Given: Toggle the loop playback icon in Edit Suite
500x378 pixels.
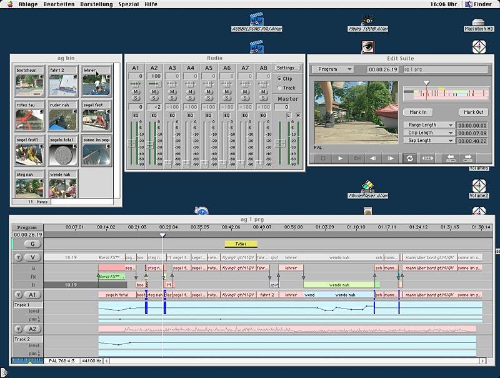Looking at the screenshot, I should coord(410,158).
